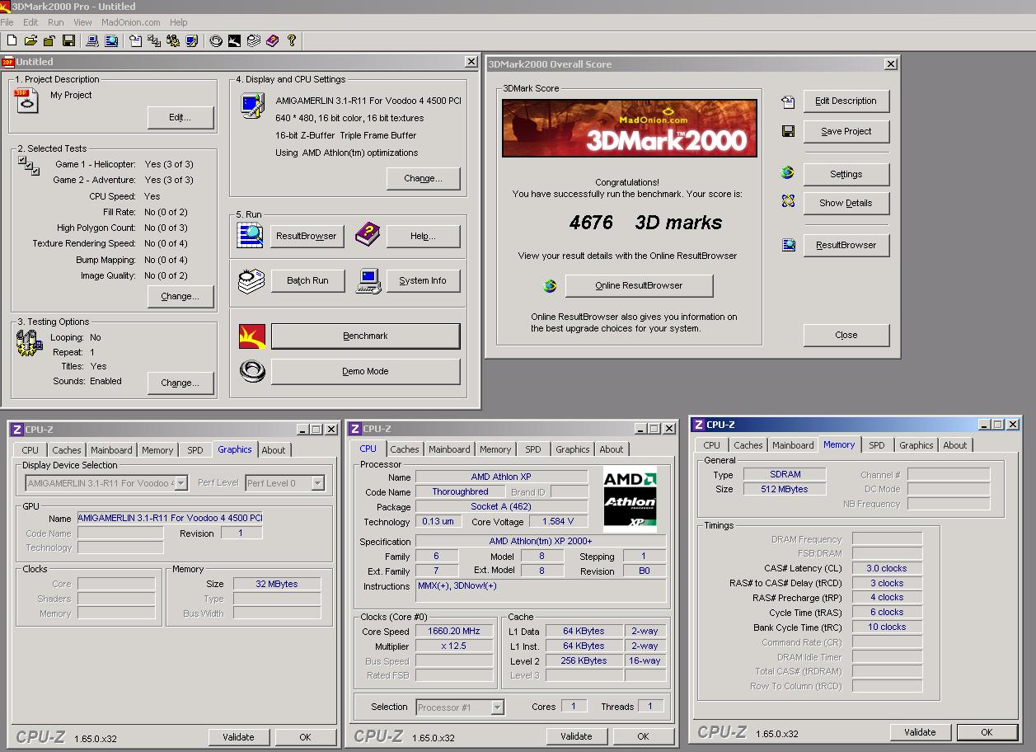The image size is (1036, 752).
Task: Click OK in the CPU-Z Graphics window
Action: (x=305, y=737)
